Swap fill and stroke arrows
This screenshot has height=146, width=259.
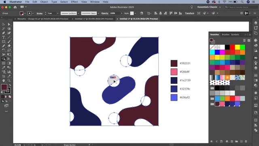click(10, 85)
